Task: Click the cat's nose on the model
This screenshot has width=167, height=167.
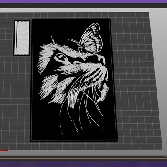Action: (102, 59)
